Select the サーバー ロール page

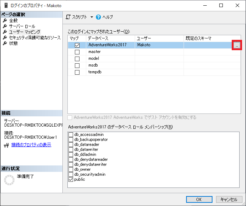click(22, 26)
